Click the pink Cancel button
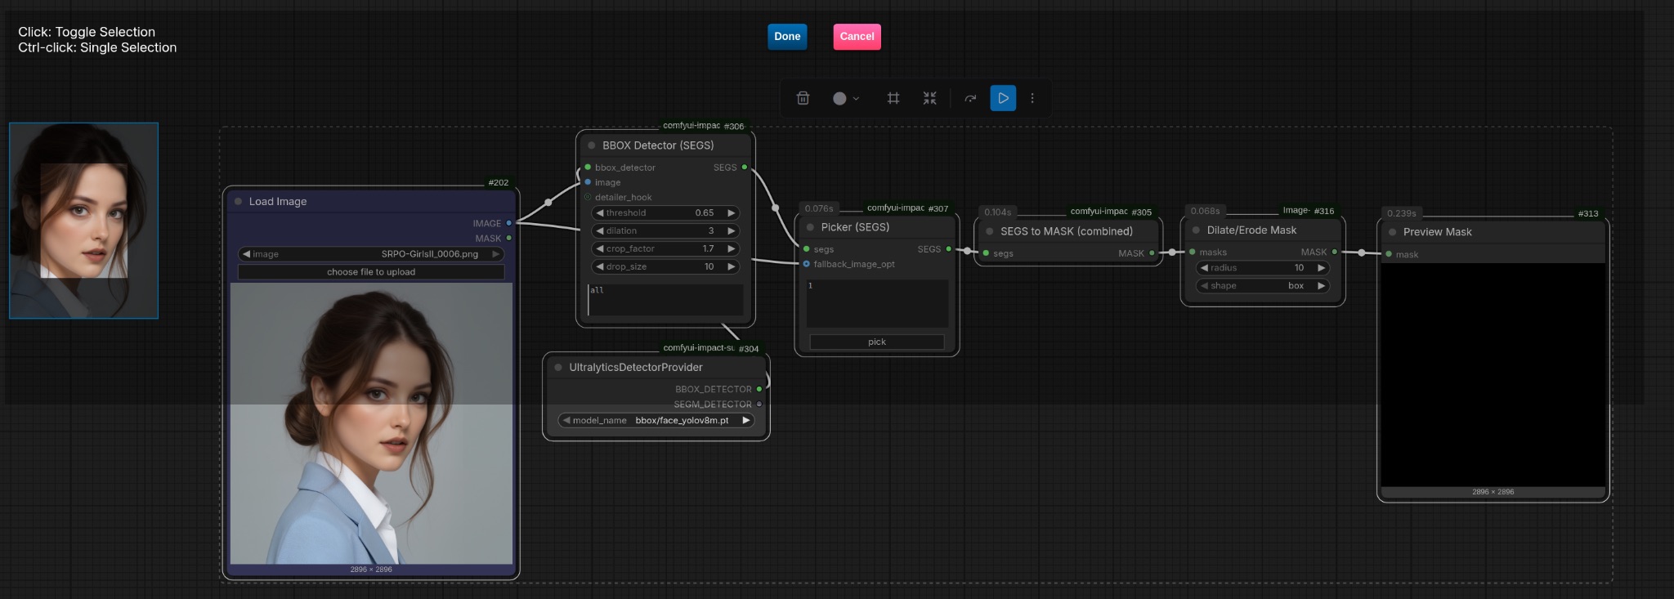Viewport: 1674px width, 599px height. click(x=857, y=37)
